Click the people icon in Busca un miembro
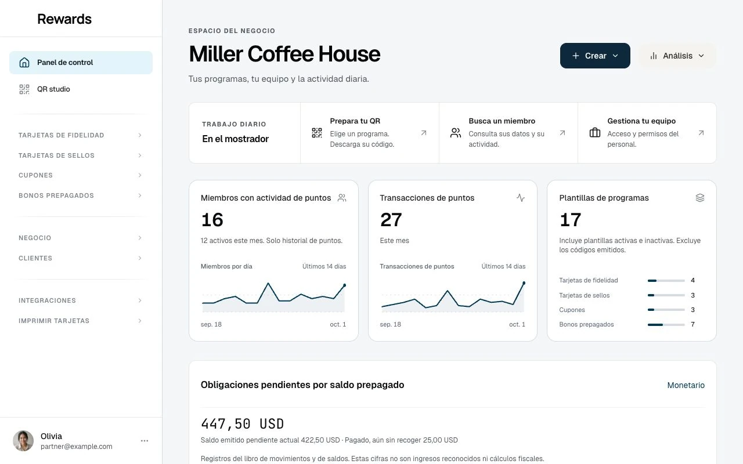Screen dimensions: 743x464 pyautogui.click(x=456, y=133)
